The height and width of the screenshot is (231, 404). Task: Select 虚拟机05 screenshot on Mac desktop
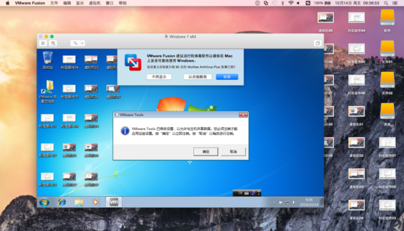pos(326,22)
